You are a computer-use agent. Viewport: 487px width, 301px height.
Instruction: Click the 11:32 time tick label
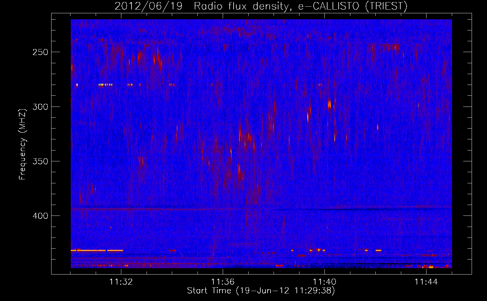(x=121, y=282)
